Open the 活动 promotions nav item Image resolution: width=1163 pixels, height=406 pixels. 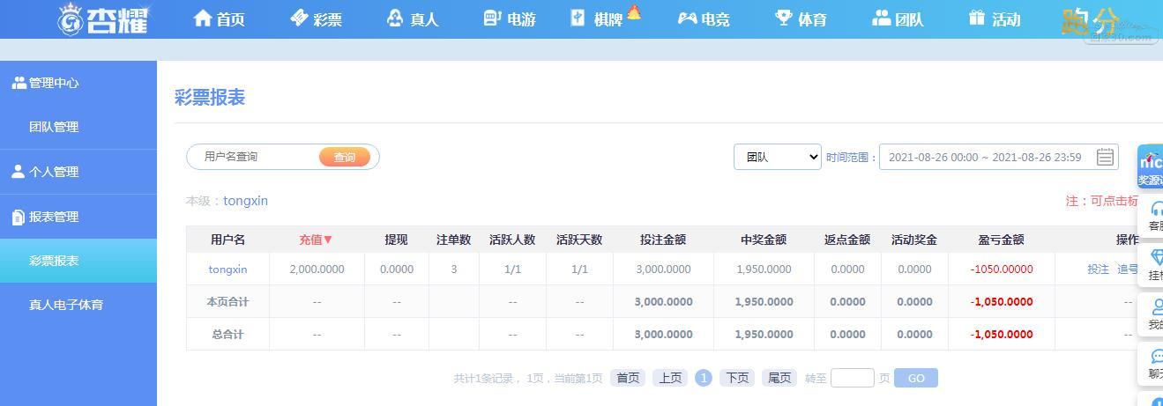[994, 18]
